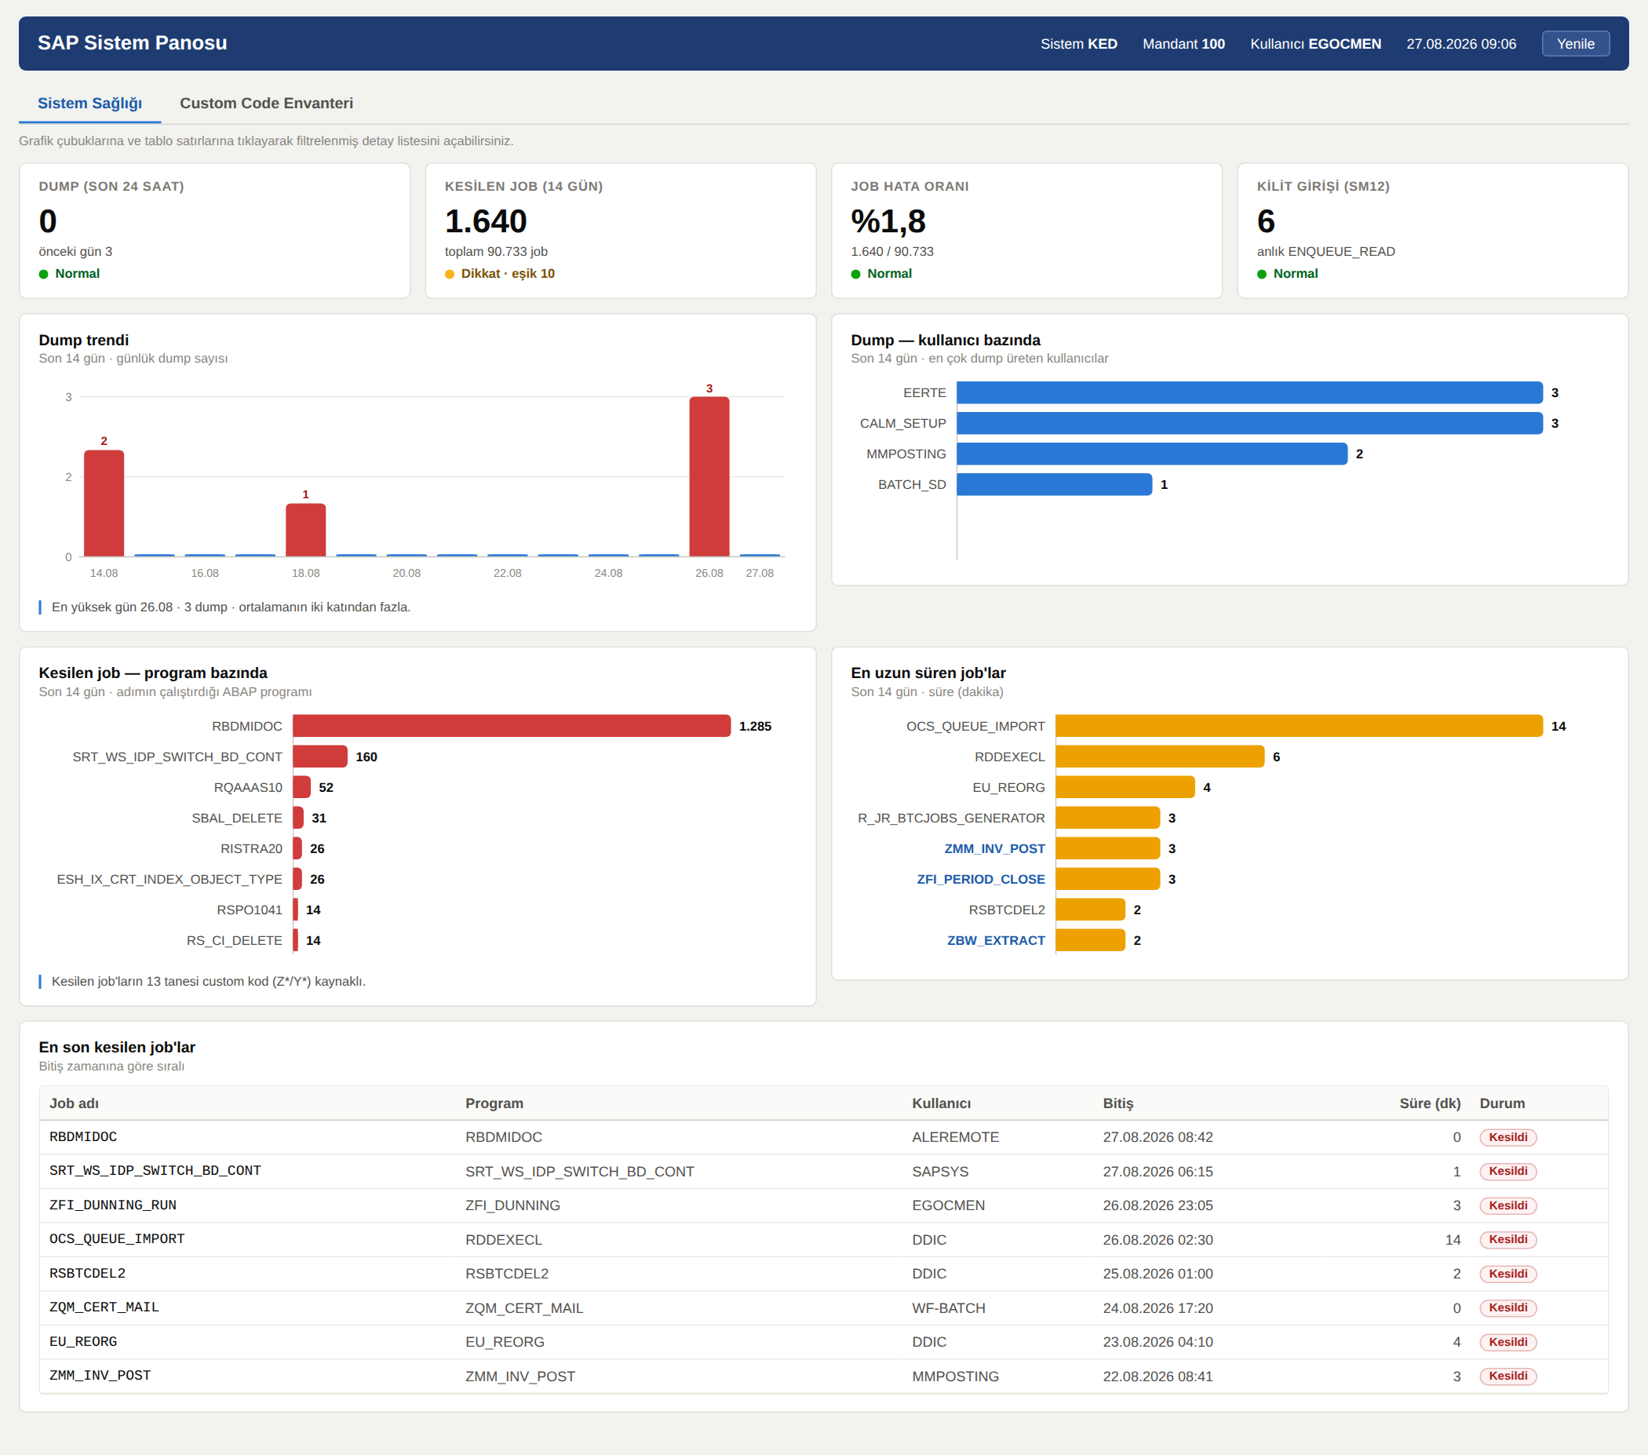Select the RSBTCDEL2 longest job bar
1648x1455 pixels.
pyautogui.click(x=1090, y=910)
